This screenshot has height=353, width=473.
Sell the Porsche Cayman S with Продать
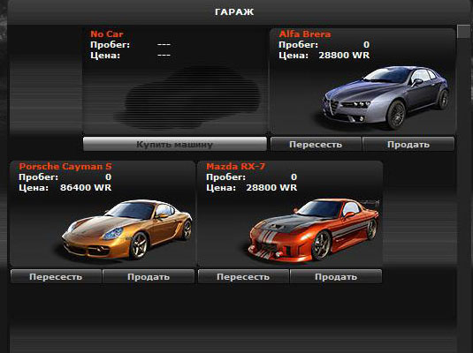click(149, 276)
